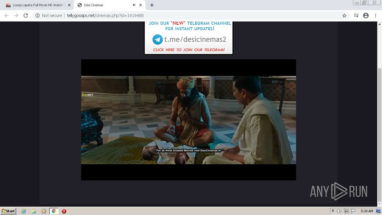
Task: Minimize the Chrome window
Action: click(x=357, y=2)
